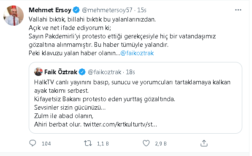Open the share tweet icon
The width and height of the screenshot is (252, 156).
204,143
